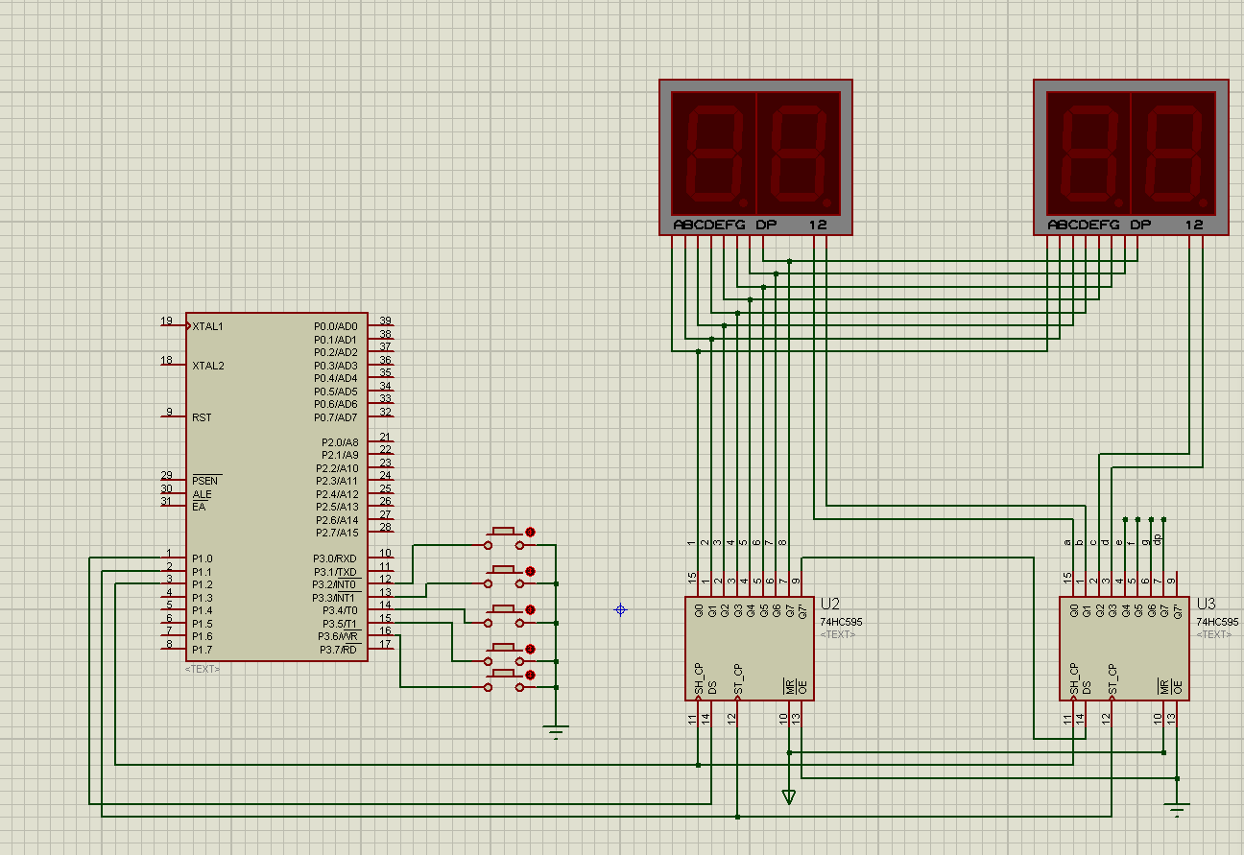Click the push button cap wired to P3.2/INT0
The image size is (1244, 855).
click(504, 530)
